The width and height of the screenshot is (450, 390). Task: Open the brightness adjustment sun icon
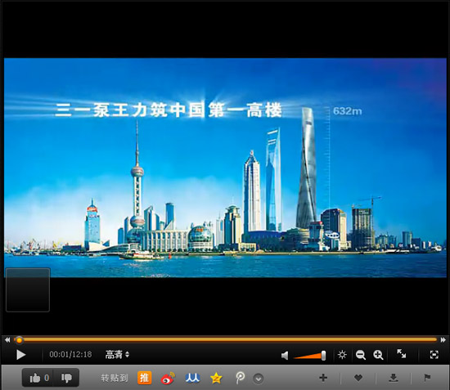pos(342,355)
